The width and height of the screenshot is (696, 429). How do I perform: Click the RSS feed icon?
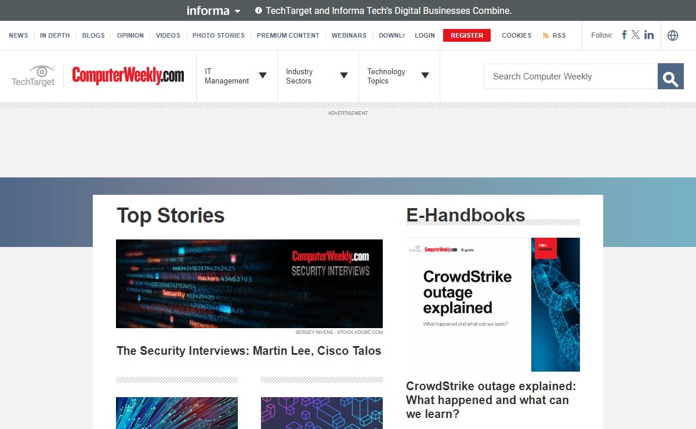coord(546,35)
